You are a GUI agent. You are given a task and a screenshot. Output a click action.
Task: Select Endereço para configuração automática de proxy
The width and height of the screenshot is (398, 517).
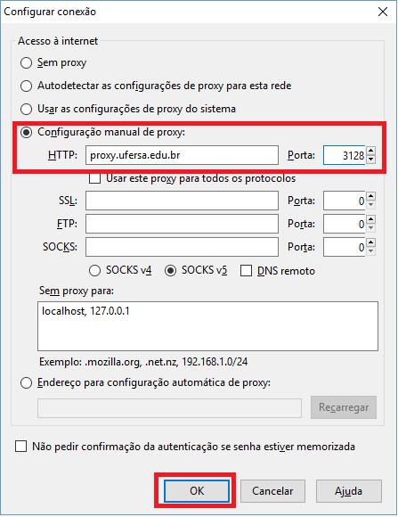click(x=27, y=383)
